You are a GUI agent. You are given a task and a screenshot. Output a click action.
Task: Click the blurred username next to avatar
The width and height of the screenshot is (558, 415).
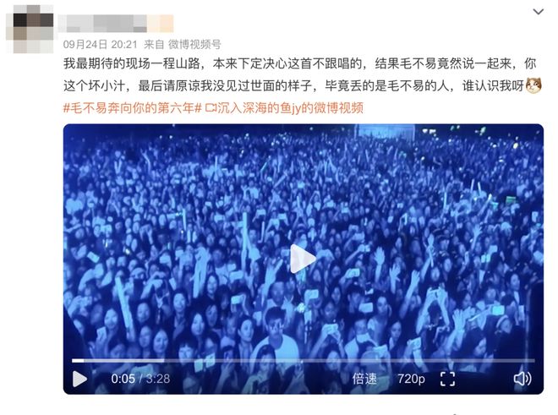click(x=116, y=24)
